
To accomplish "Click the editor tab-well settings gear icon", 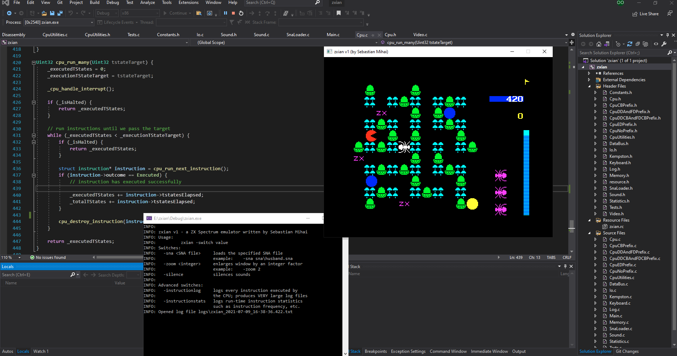I will point(573,35).
